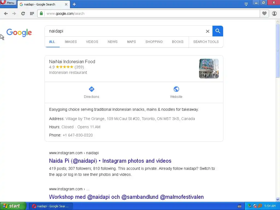Open a new tab with plus button
The height and width of the screenshot is (210, 280).
pos(74,4)
